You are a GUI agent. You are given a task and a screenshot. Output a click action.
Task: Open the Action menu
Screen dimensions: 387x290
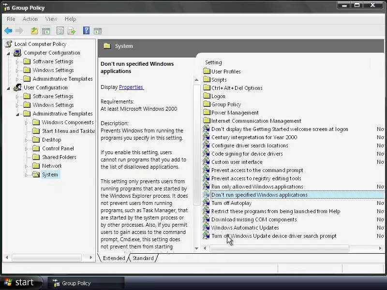click(x=30, y=19)
